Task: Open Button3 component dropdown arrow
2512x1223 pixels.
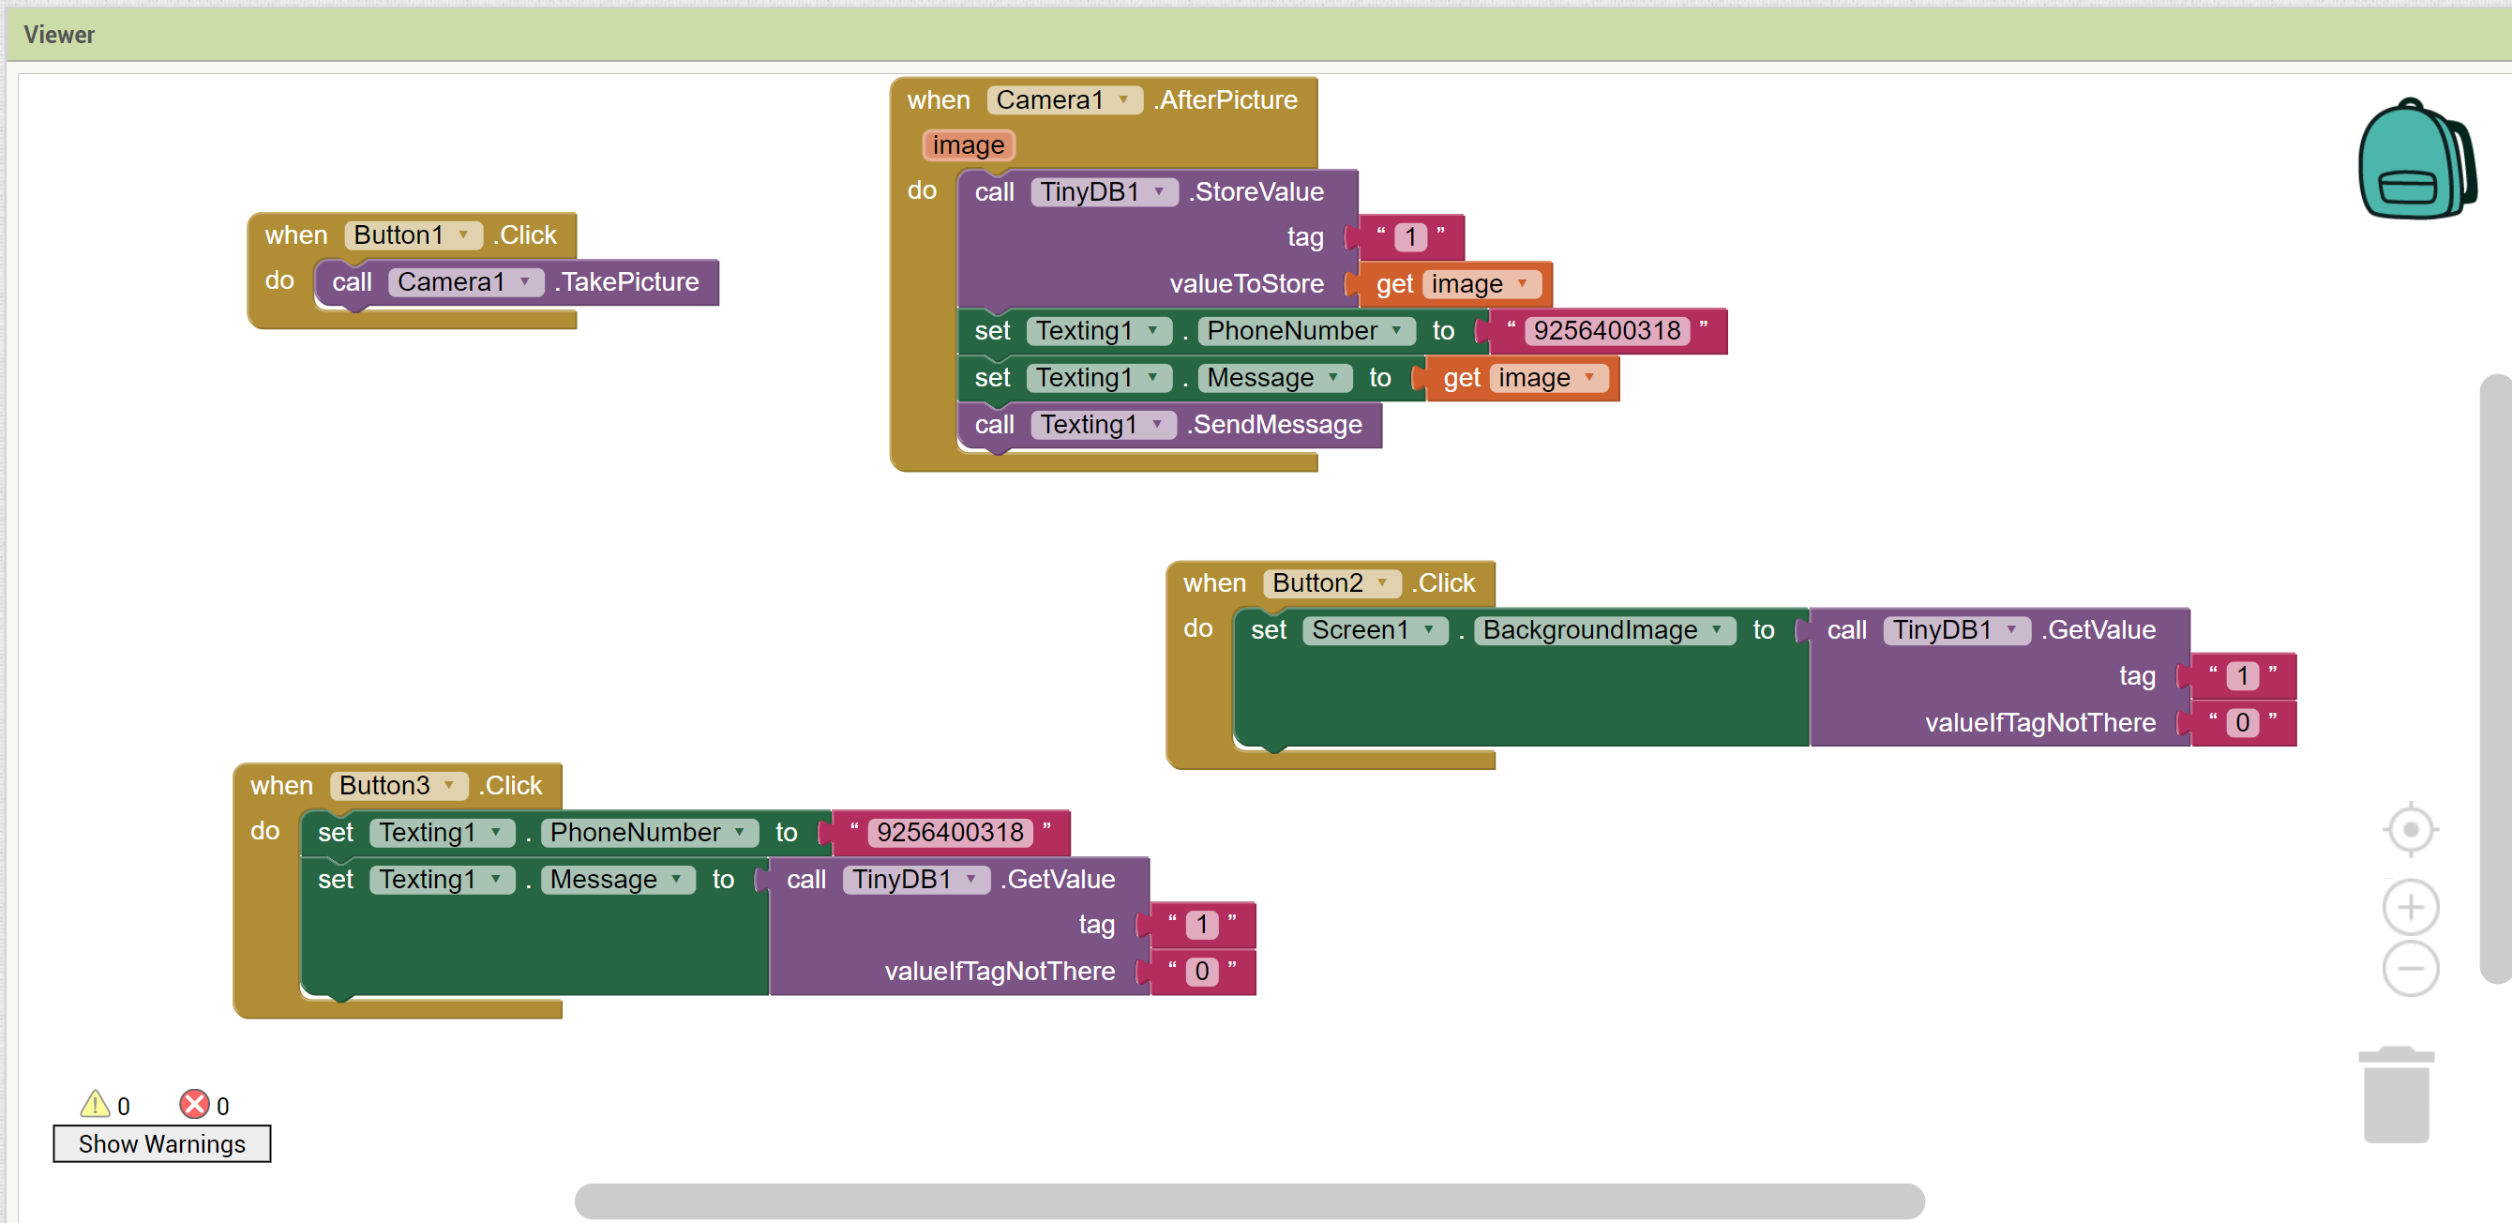Action: (448, 785)
